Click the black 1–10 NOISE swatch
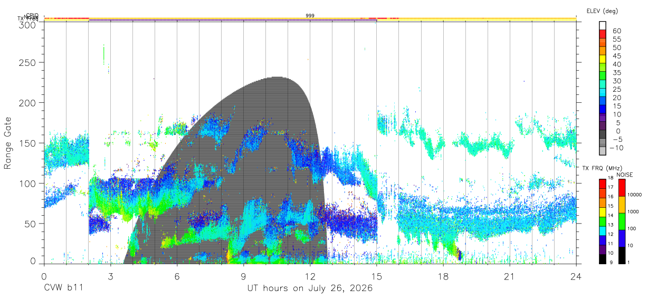Image resolution: width=648 pixels, height=299 pixels. pyautogui.click(x=621, y=254)
